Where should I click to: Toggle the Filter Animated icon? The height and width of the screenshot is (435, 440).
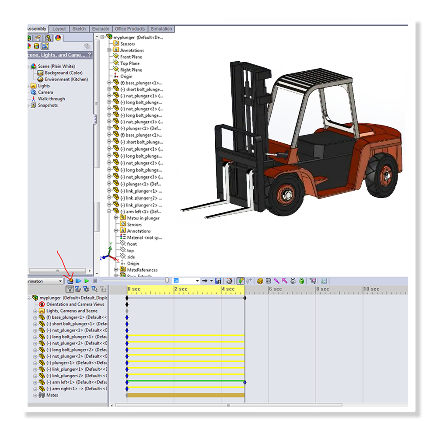click(78, 289)
